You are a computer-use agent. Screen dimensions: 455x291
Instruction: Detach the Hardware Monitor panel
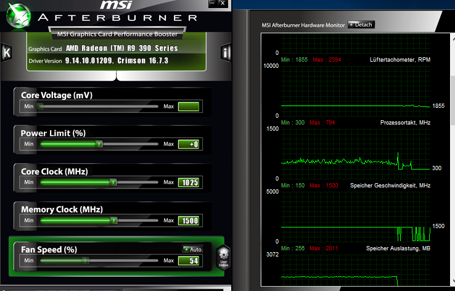click(x=361, y=25)
